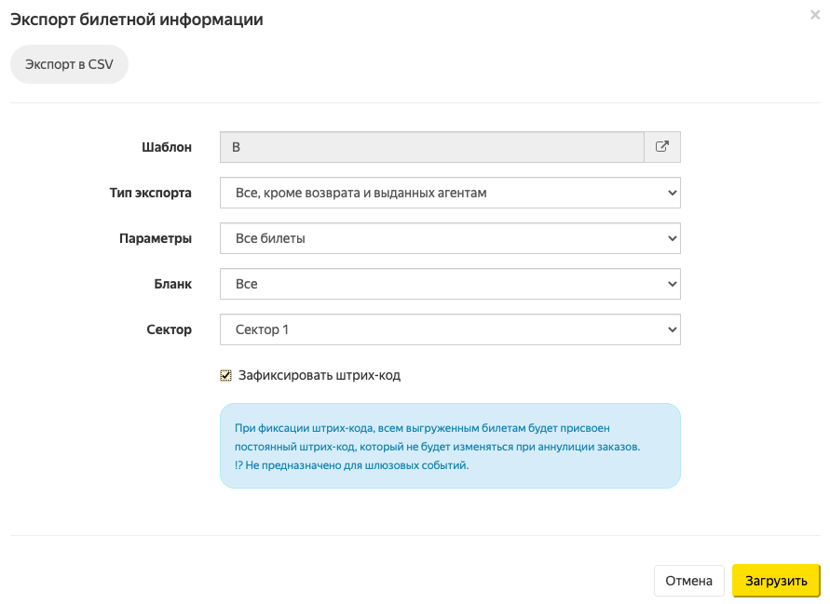
Task: Open the template in a new window icon
Action: tap(662, 147)
